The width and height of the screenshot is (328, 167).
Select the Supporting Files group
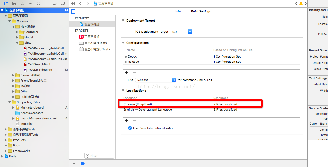pos(28,102)
